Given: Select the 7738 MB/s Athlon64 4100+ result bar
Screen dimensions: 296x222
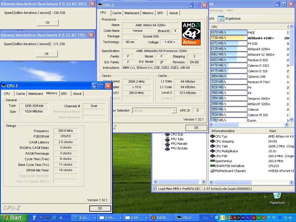Looking at the screenshot, I should point(228,38).
